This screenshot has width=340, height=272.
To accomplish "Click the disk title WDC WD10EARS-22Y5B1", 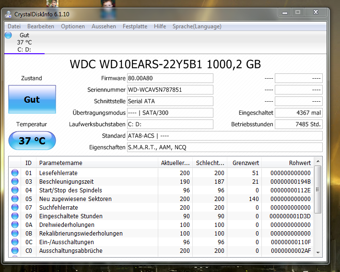I will [136, 64].
